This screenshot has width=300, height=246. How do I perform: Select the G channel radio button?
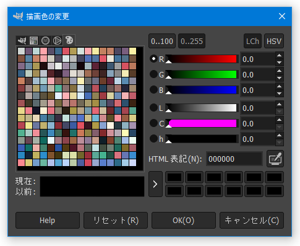tap(153, 74)
